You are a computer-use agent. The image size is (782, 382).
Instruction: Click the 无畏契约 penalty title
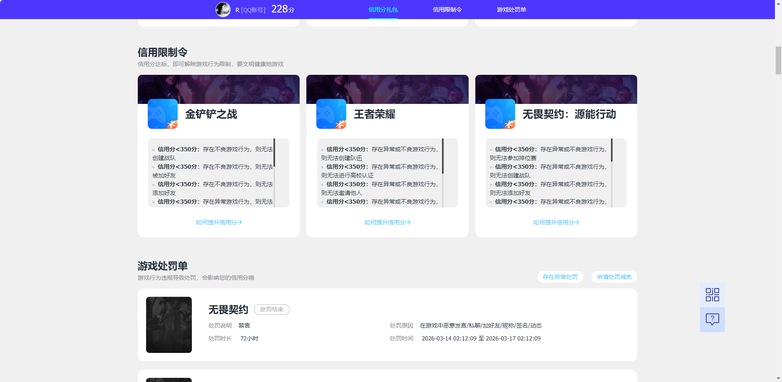coord(228,310)
